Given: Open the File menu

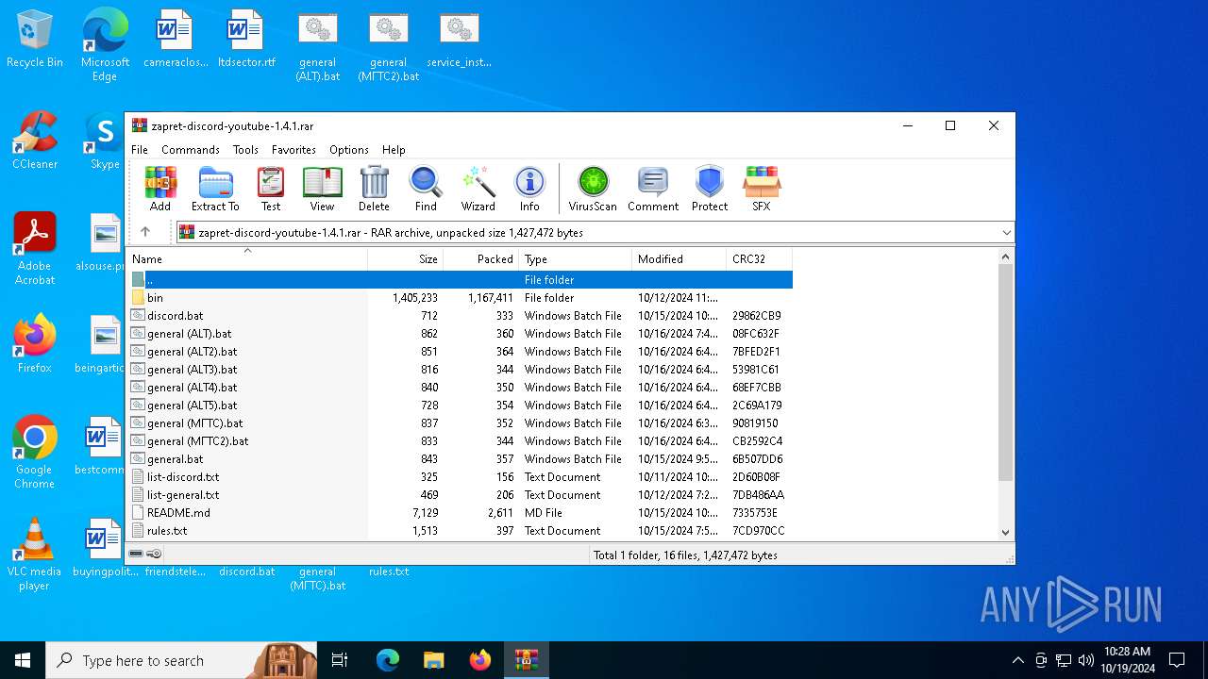Looking at the screenshot, I should 140,149.
